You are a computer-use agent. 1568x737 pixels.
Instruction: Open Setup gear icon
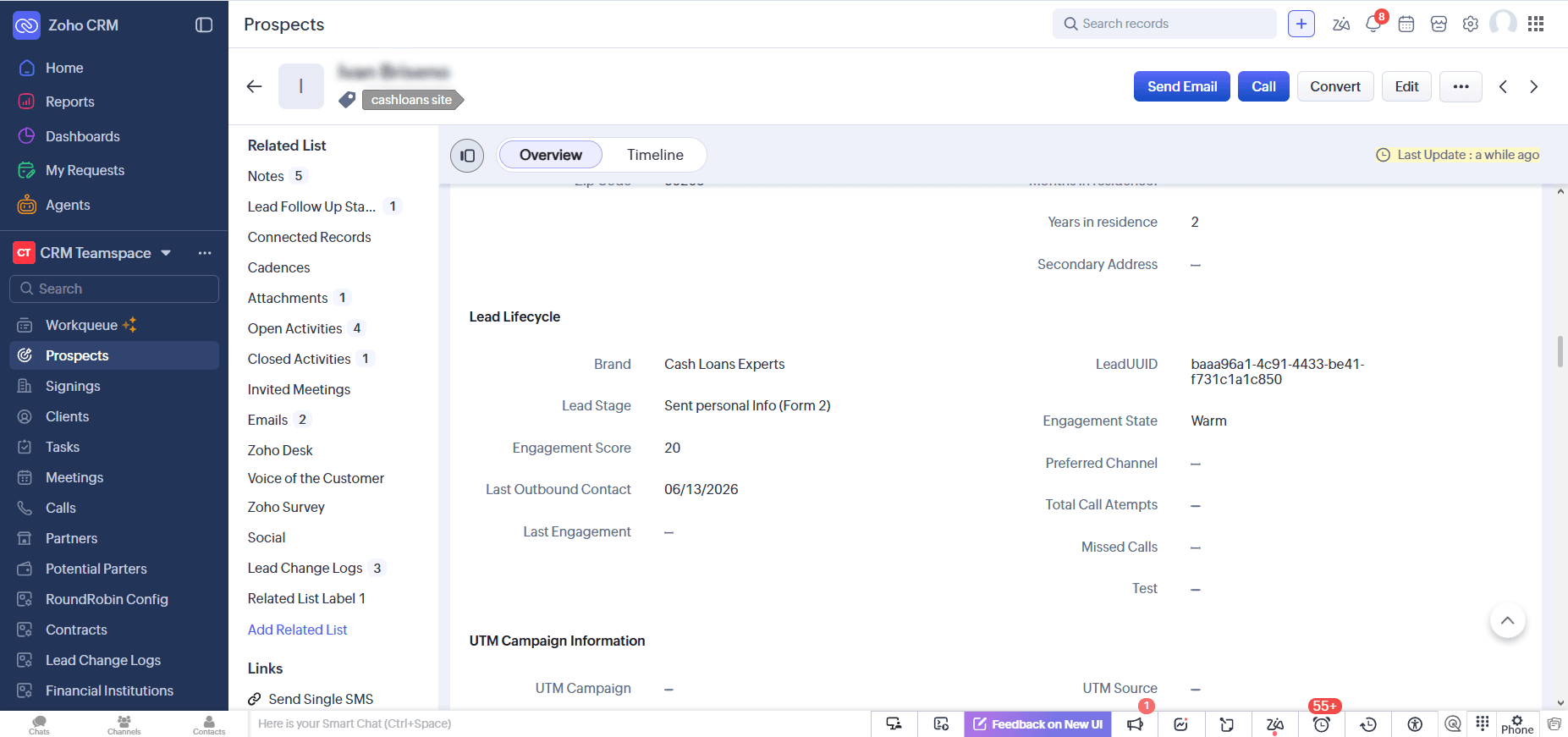[x=1471, y=24]
